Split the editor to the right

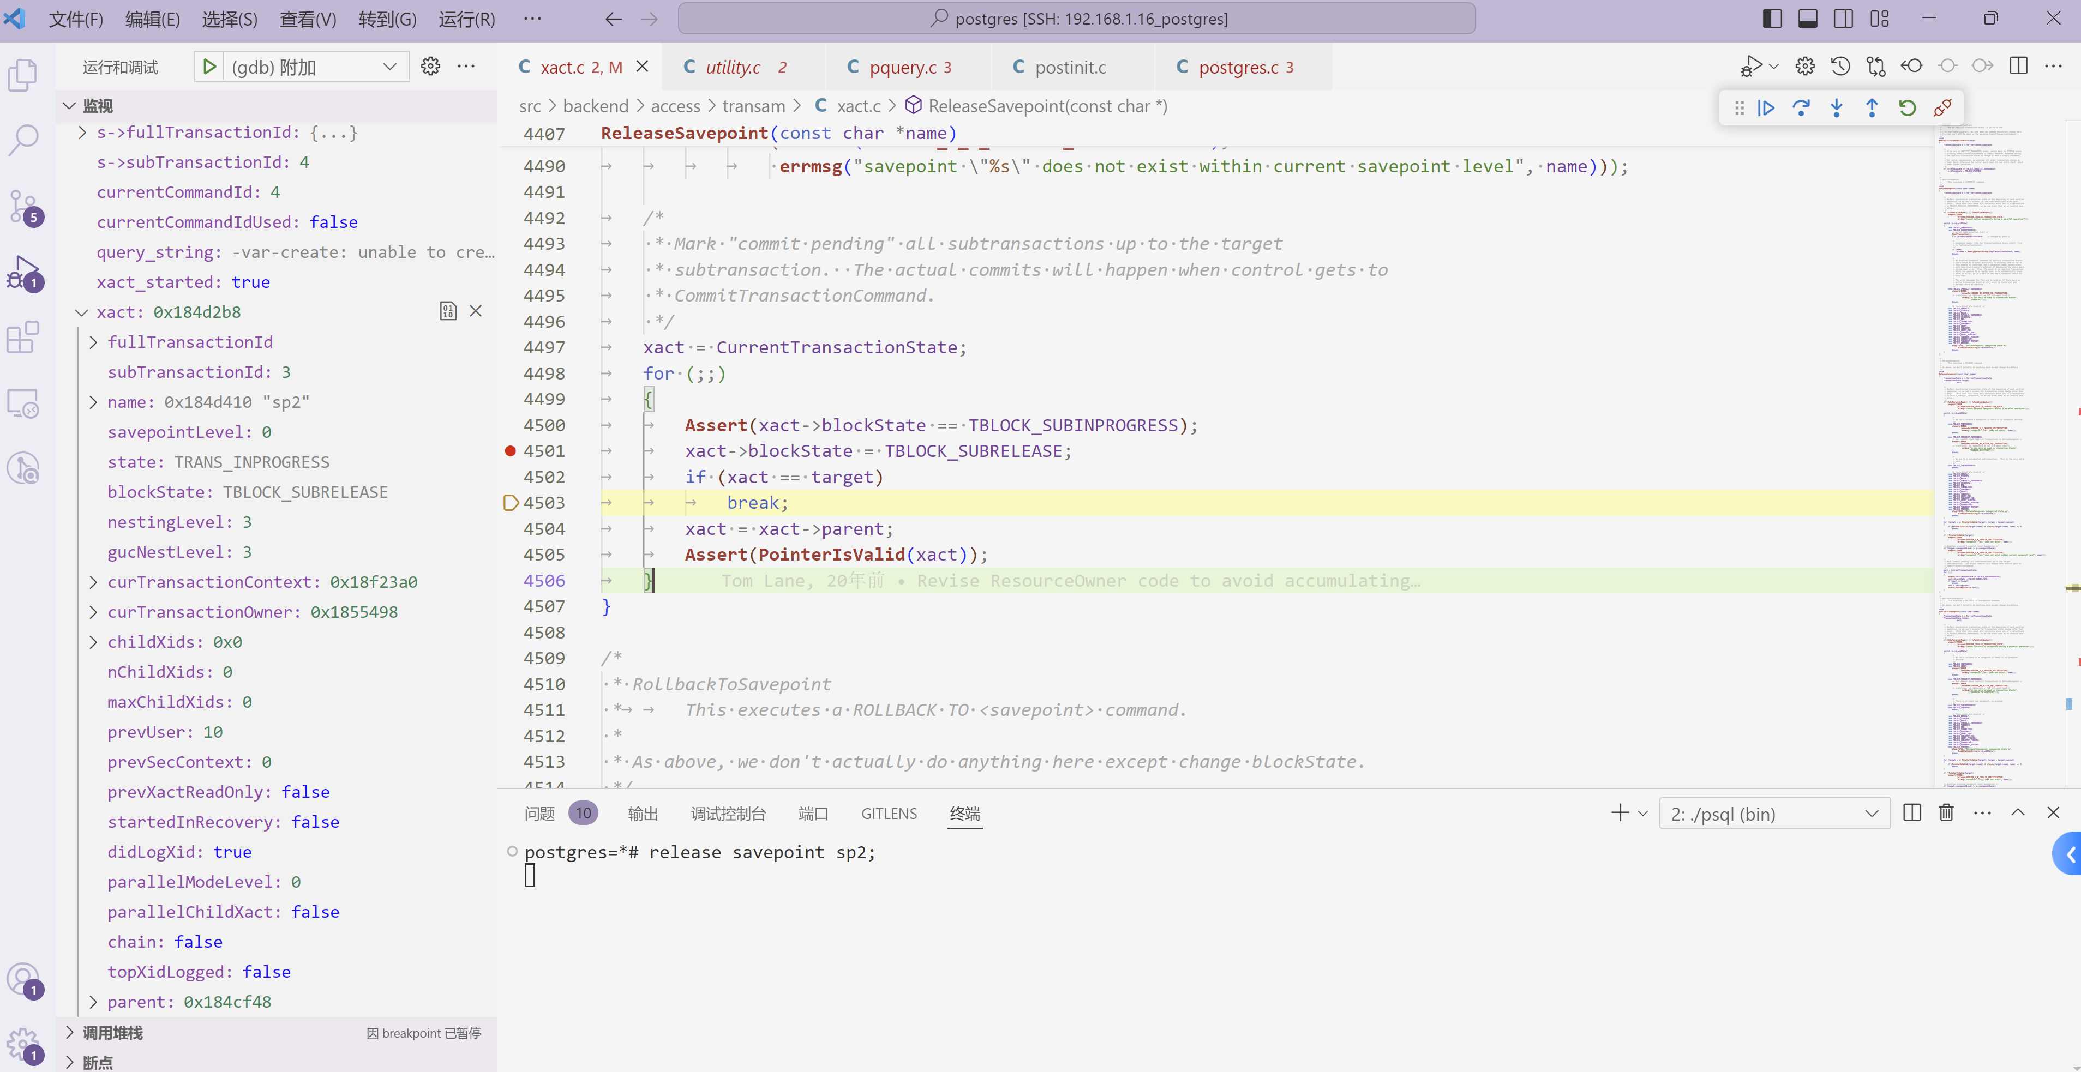pos(2019,66)
